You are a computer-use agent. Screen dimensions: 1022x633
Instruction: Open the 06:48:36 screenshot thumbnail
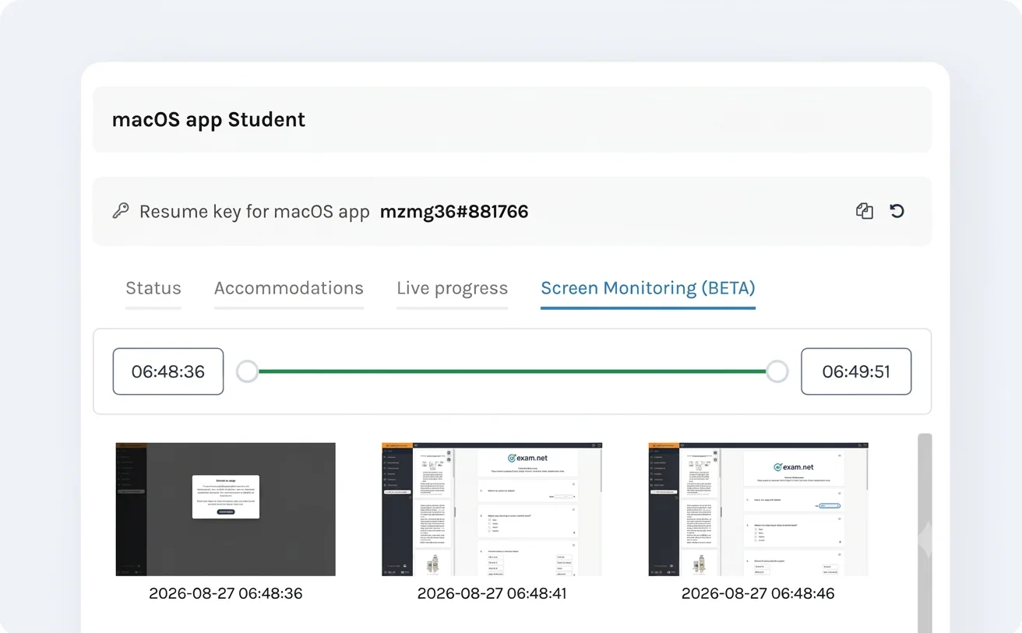point(226,509)
